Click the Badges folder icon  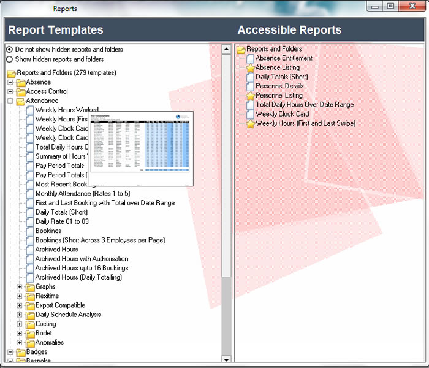[x=21, y=352]
